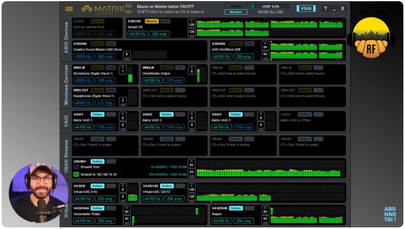Click VBAN64 'in 64' input box
The width and height of the screenshot is (405, 229).
(x=191, y=163)
